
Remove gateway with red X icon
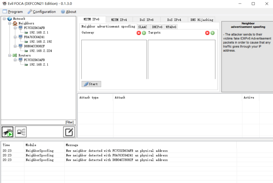pyautogui.click(x=138, y=33)
